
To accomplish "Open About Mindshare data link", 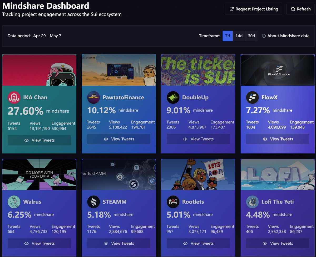I will click(x=286, y=36).
